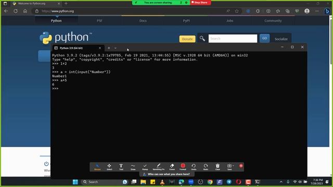Redo the annotation
The image size is (333, 187).
click(x=206, y=167)
